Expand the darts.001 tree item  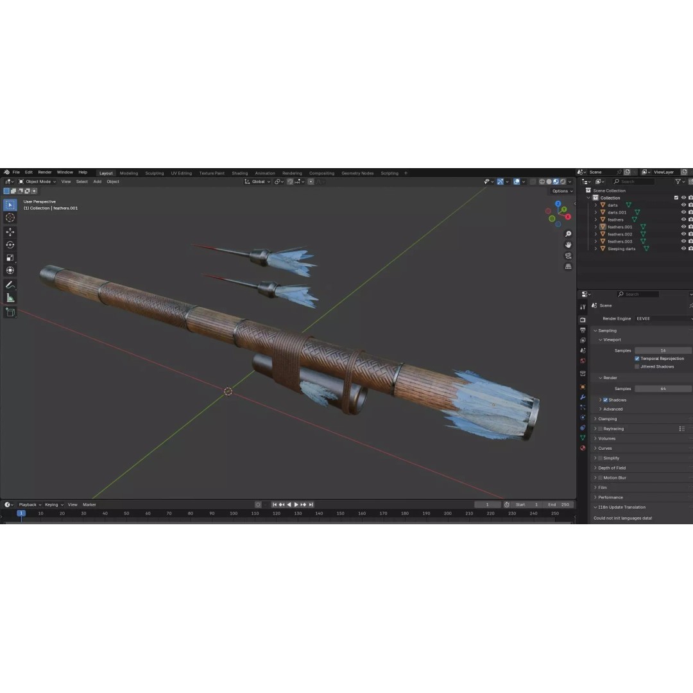pyautogui.click(x=595, y=212)
